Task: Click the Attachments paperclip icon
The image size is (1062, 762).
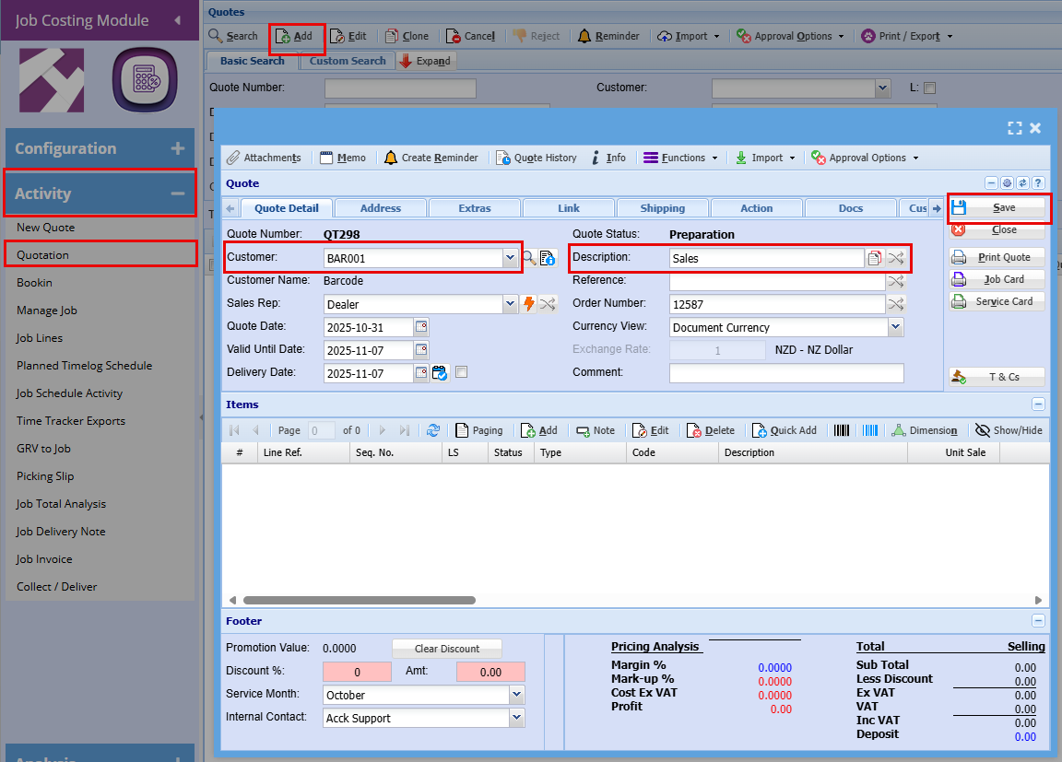Action: tap(234, 158)
